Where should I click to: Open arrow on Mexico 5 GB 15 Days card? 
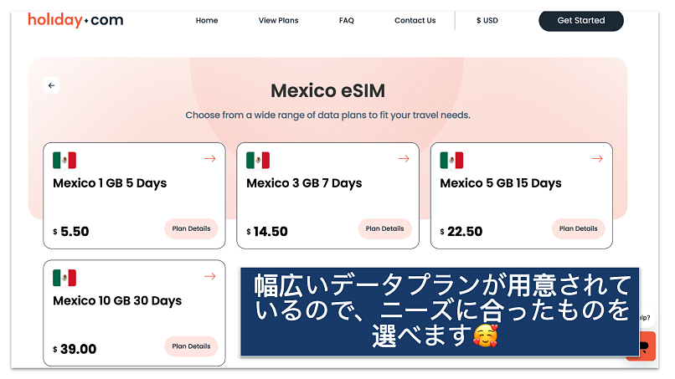[x=597, y=159]
